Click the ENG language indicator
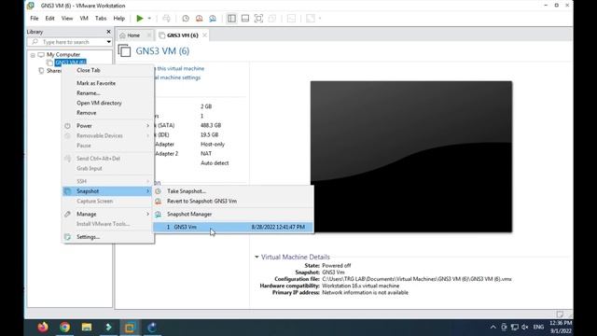Image resolution: width=597 pixels, height=336 pixels. [538, 328]
